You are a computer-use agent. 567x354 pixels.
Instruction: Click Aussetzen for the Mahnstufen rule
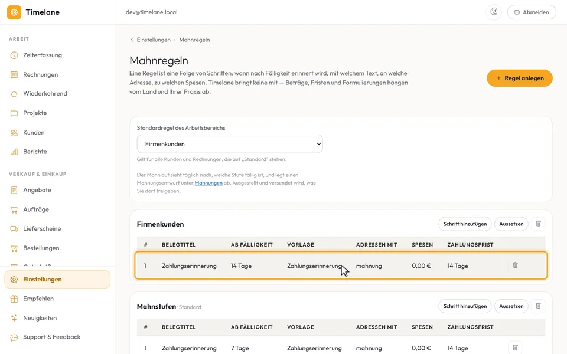[x=511, y=306]
